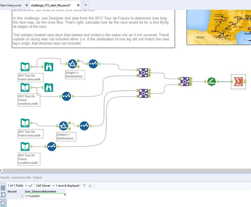Select the topmost Filter tool
Image resolution: width=251 pixels, height=207 pixels.
72,64
